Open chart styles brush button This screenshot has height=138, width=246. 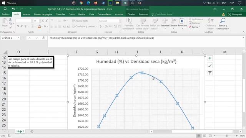(210, 66)
